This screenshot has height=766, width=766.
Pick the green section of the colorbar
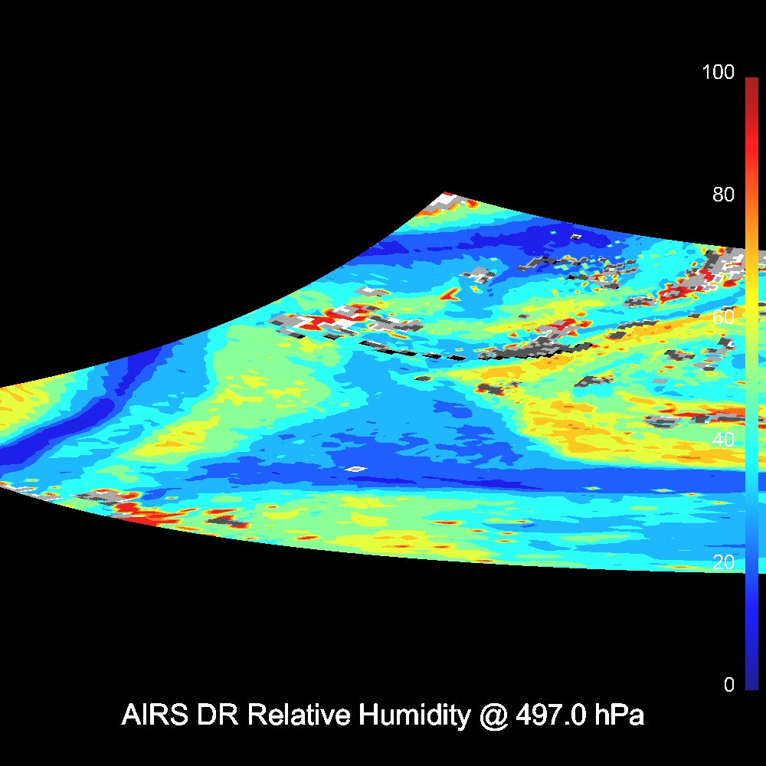pos(751,383)
